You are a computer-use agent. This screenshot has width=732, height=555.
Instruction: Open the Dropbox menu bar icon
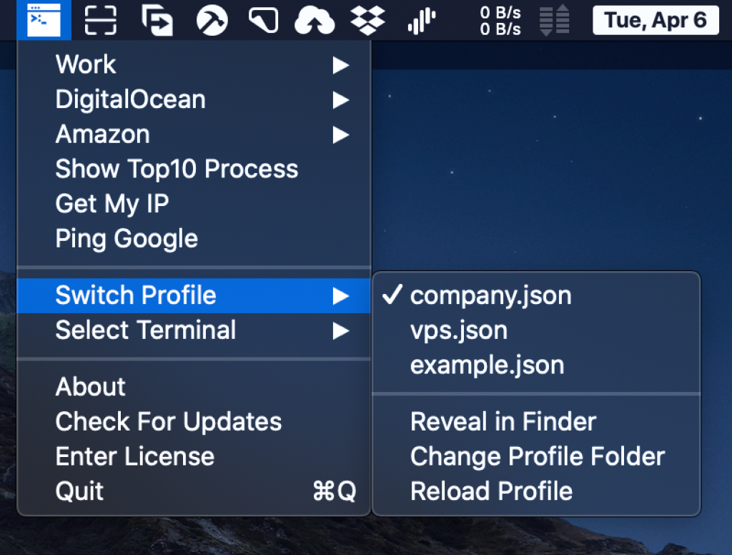(x=367, y=20)
